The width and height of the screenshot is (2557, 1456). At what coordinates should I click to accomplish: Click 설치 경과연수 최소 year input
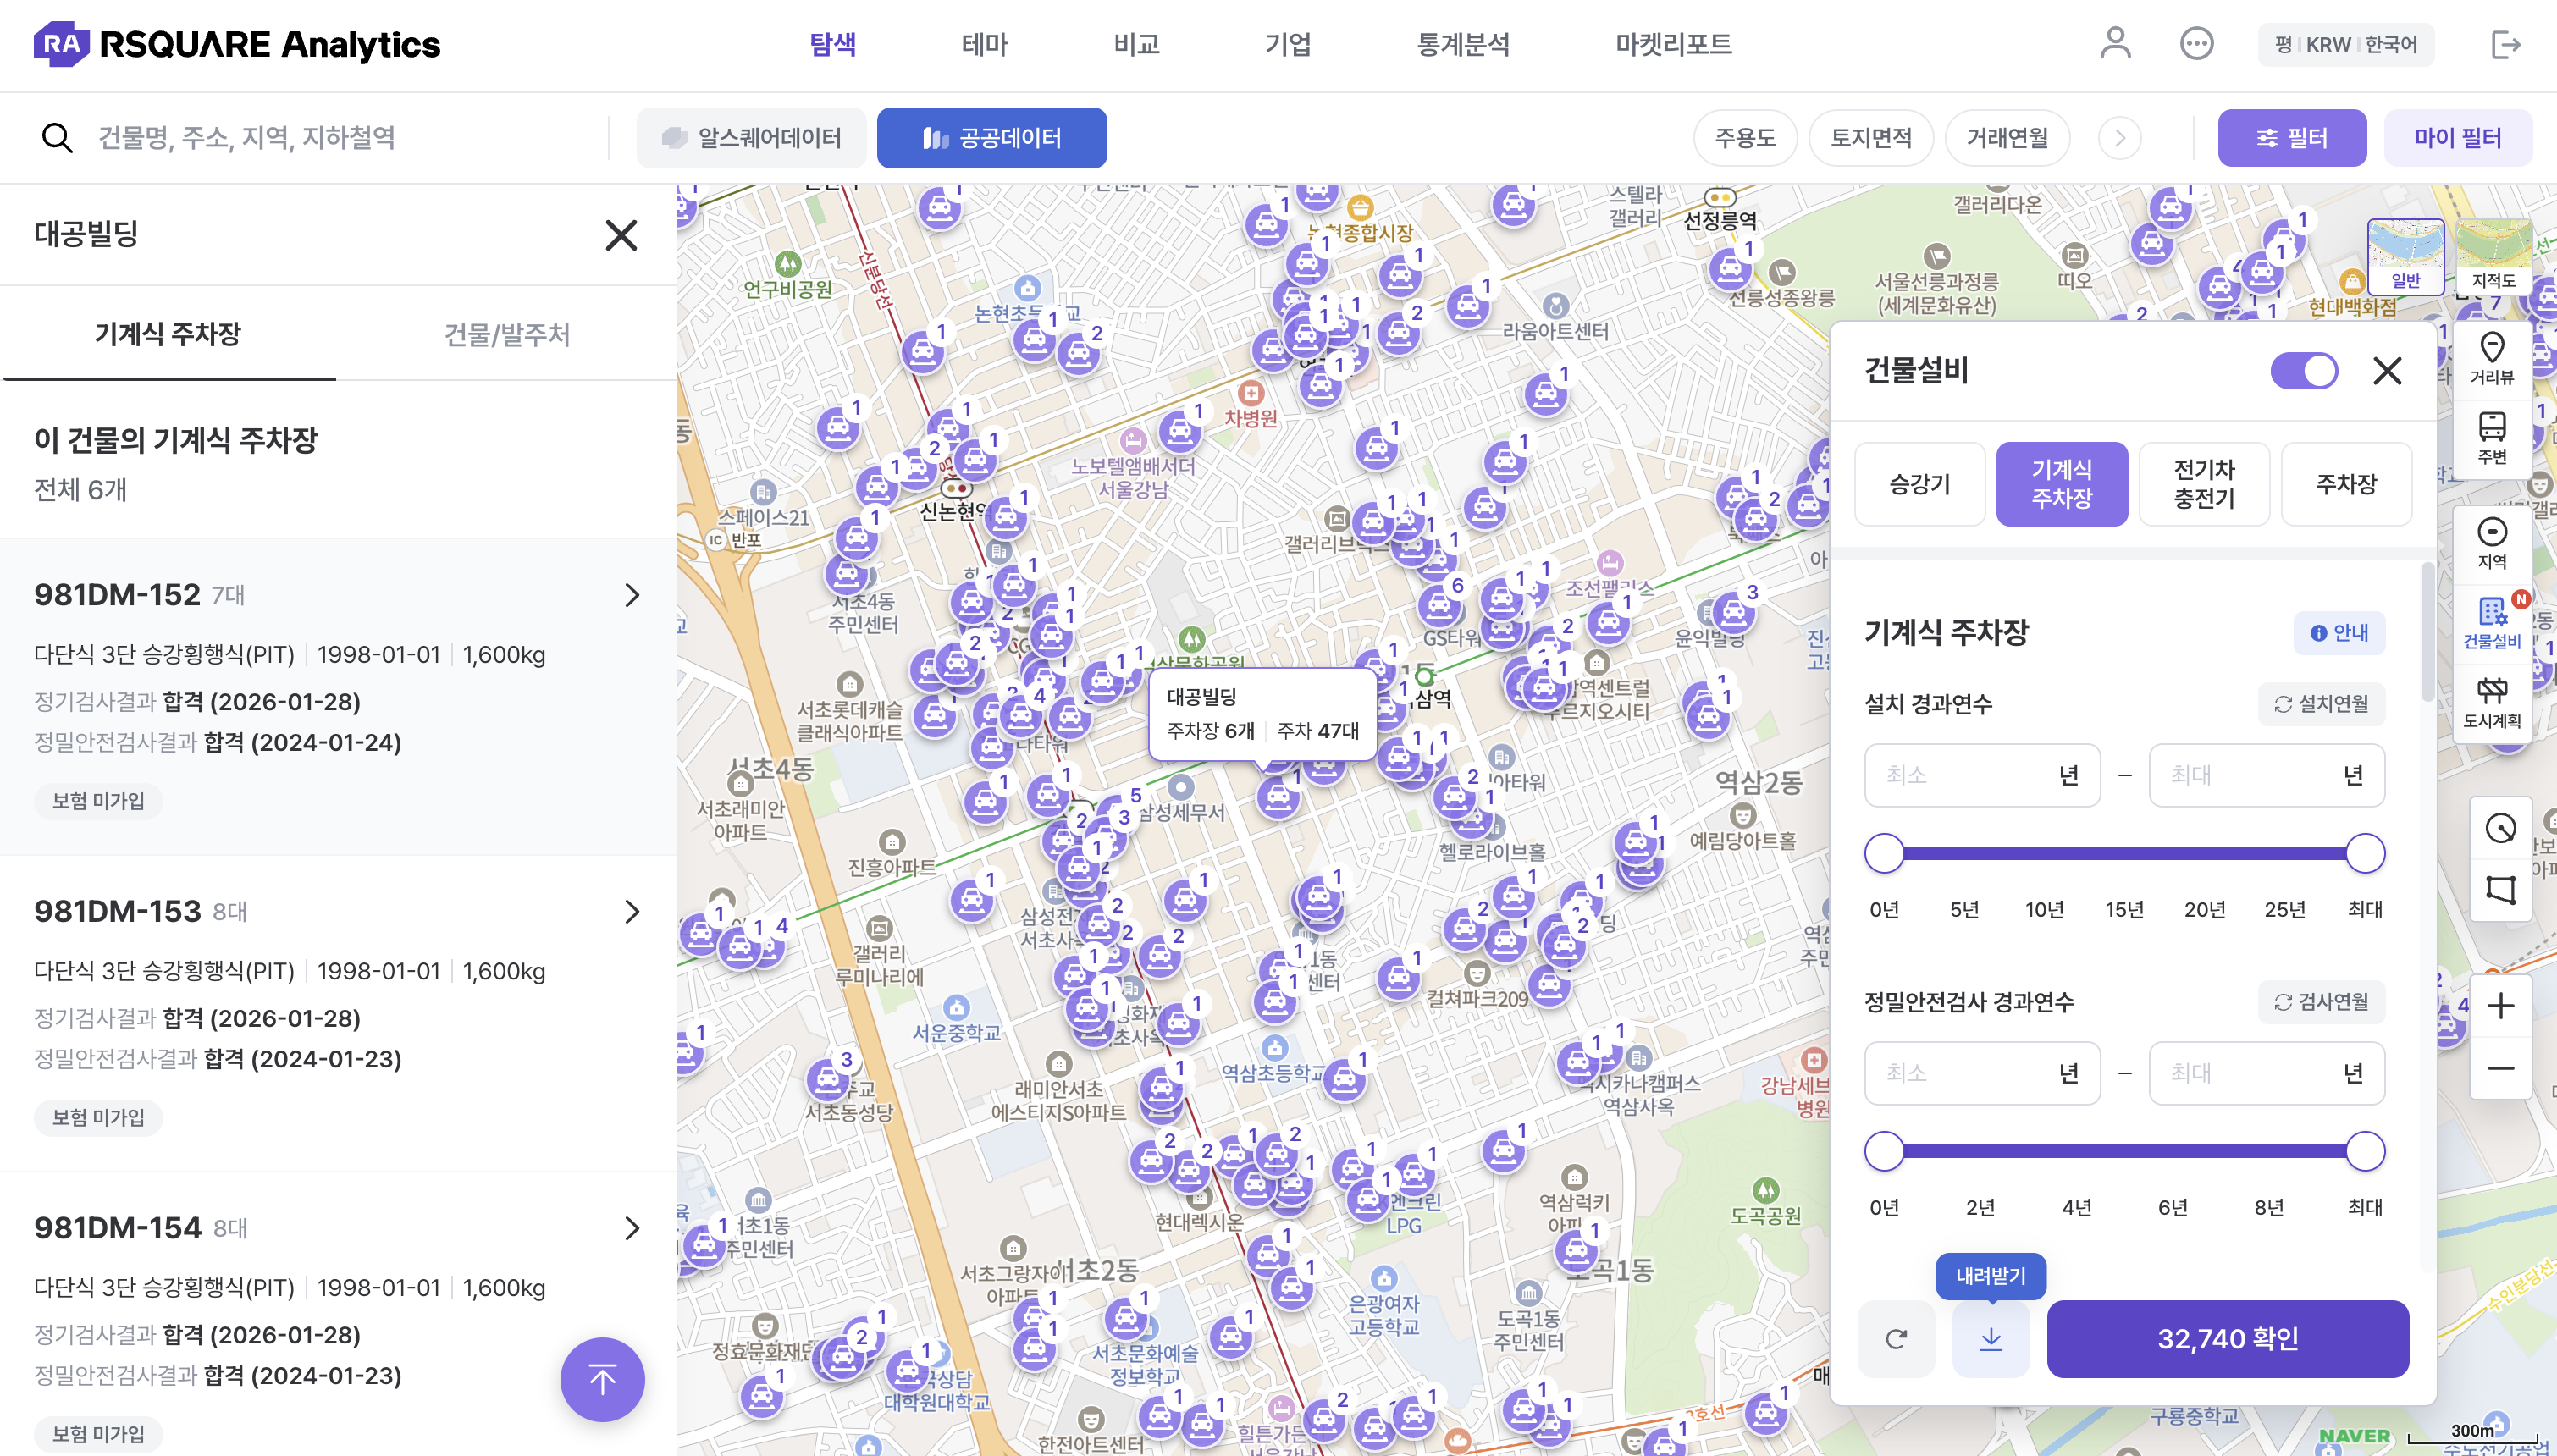click(1982, 775)
